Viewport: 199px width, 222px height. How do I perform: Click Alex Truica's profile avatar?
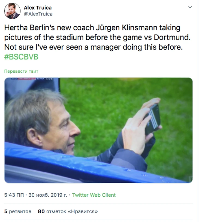point(12,11)
